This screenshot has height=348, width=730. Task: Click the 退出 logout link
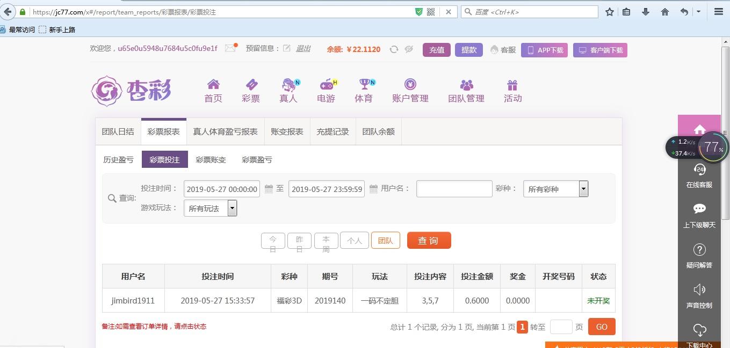point(303,48)
